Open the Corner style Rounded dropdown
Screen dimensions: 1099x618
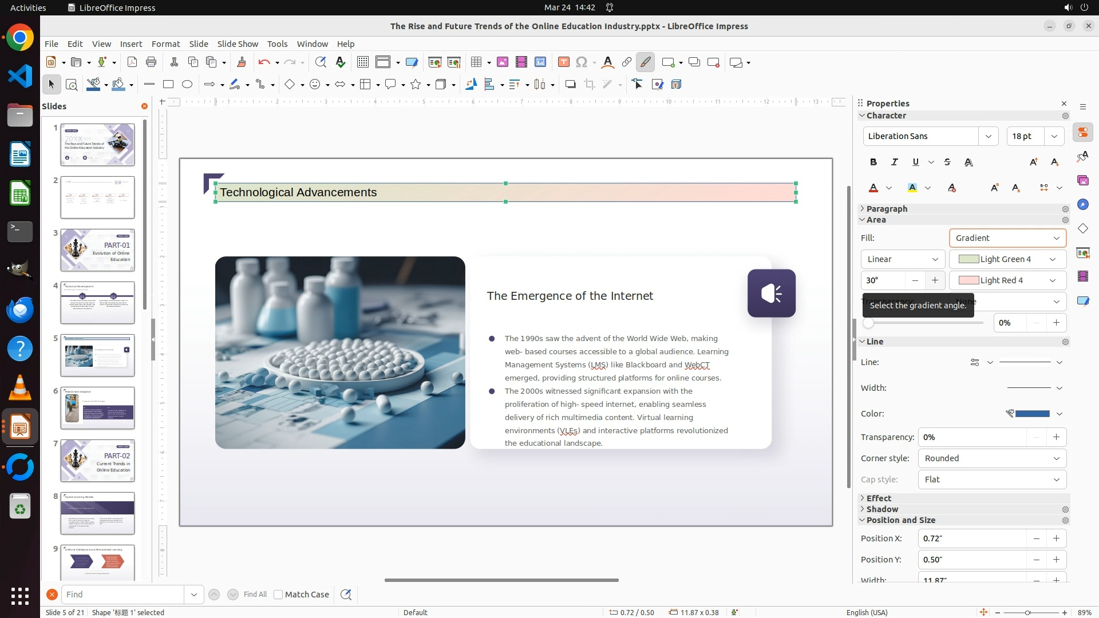(x=992, y=458)
